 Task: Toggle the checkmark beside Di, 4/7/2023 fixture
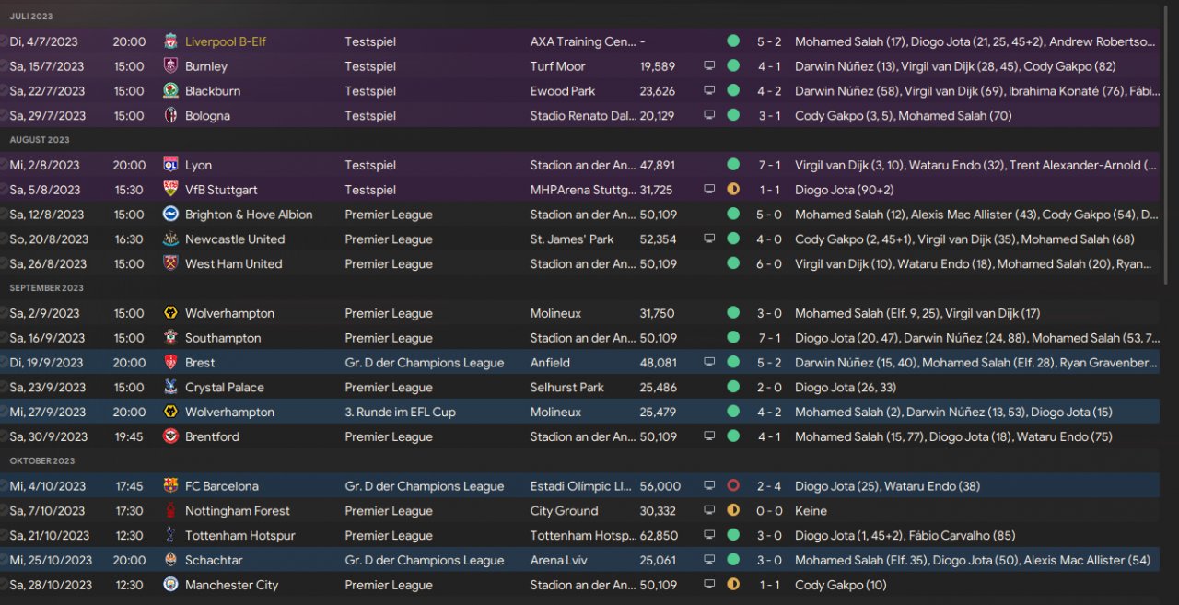click(5, 41)
